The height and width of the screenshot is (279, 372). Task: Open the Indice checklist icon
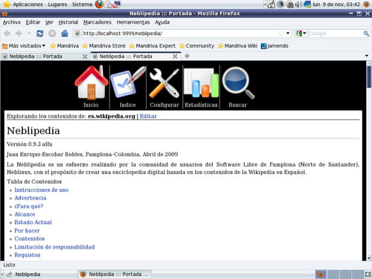128,83
